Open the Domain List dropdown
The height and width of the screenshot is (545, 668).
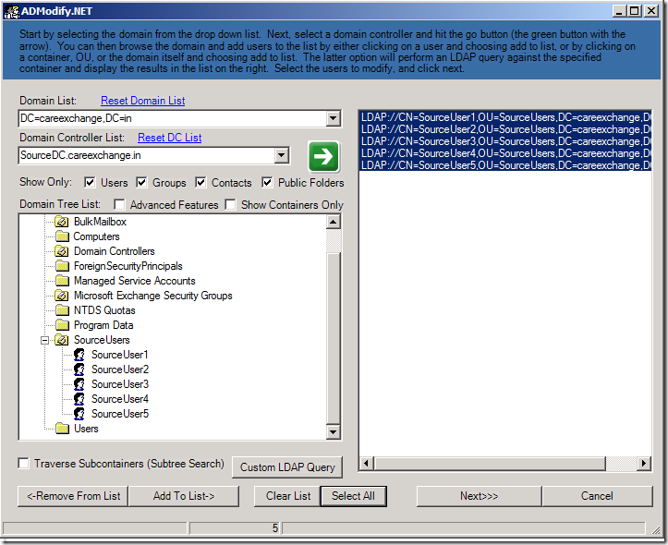tap(334, 118)
